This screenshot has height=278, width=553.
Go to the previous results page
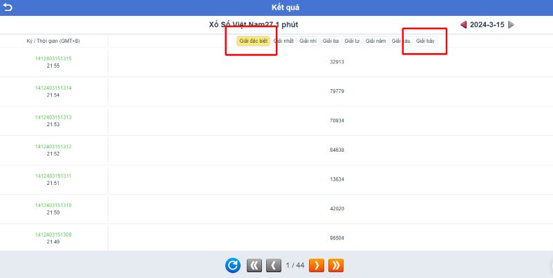pos(273,265)
